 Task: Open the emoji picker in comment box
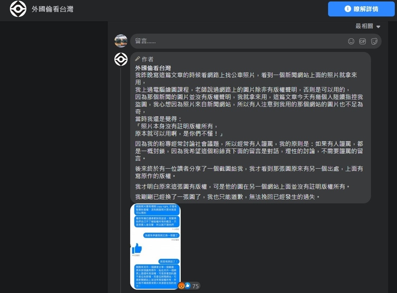tap(351, 41)
